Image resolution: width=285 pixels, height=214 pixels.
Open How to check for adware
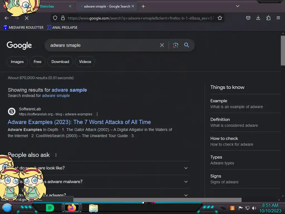point(245,141)
